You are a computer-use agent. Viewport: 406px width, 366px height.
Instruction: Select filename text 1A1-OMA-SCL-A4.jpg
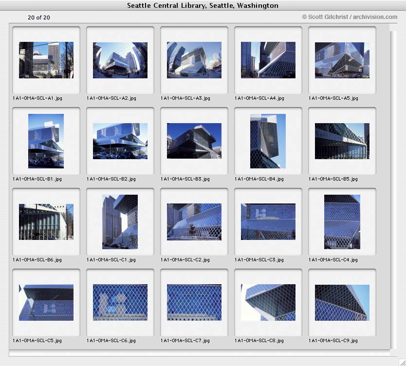259,98
